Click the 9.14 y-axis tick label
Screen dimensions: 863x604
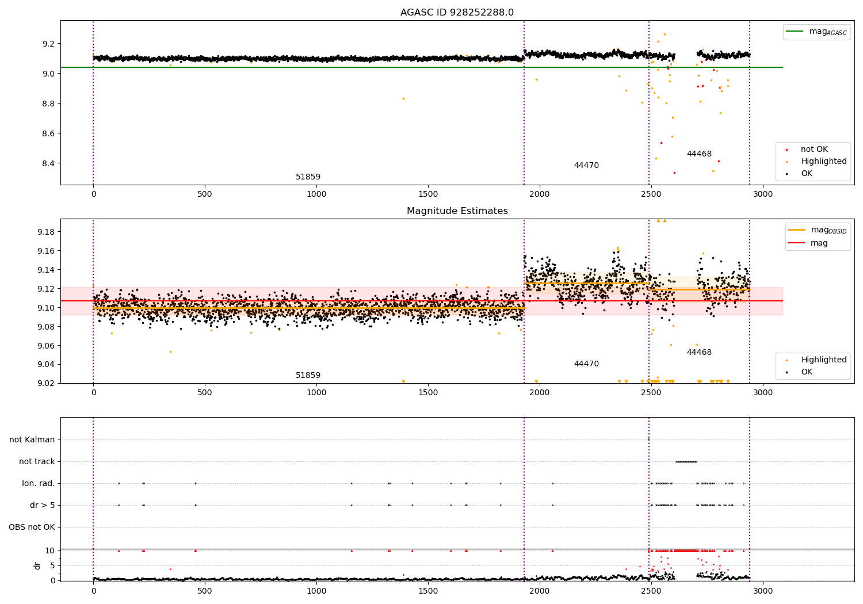click(x=46, y=270)
